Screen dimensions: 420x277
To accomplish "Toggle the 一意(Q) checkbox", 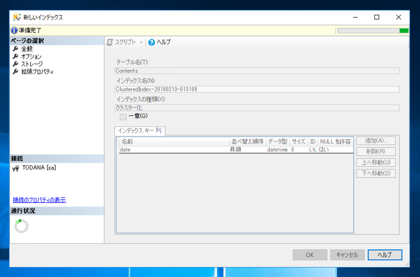I will point(123,117).
